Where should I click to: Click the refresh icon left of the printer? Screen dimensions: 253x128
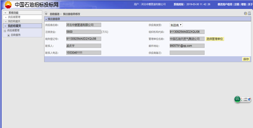pos(245,14)
